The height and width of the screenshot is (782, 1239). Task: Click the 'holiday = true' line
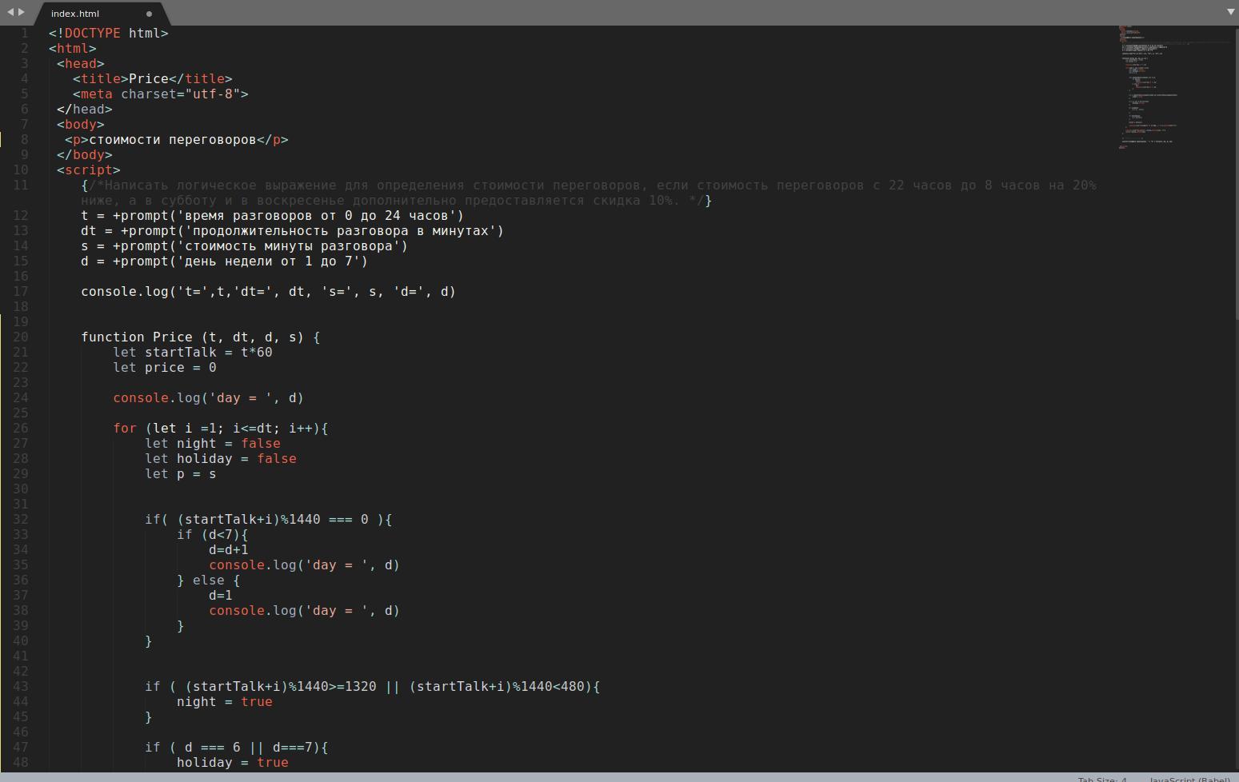pos(232,762)
